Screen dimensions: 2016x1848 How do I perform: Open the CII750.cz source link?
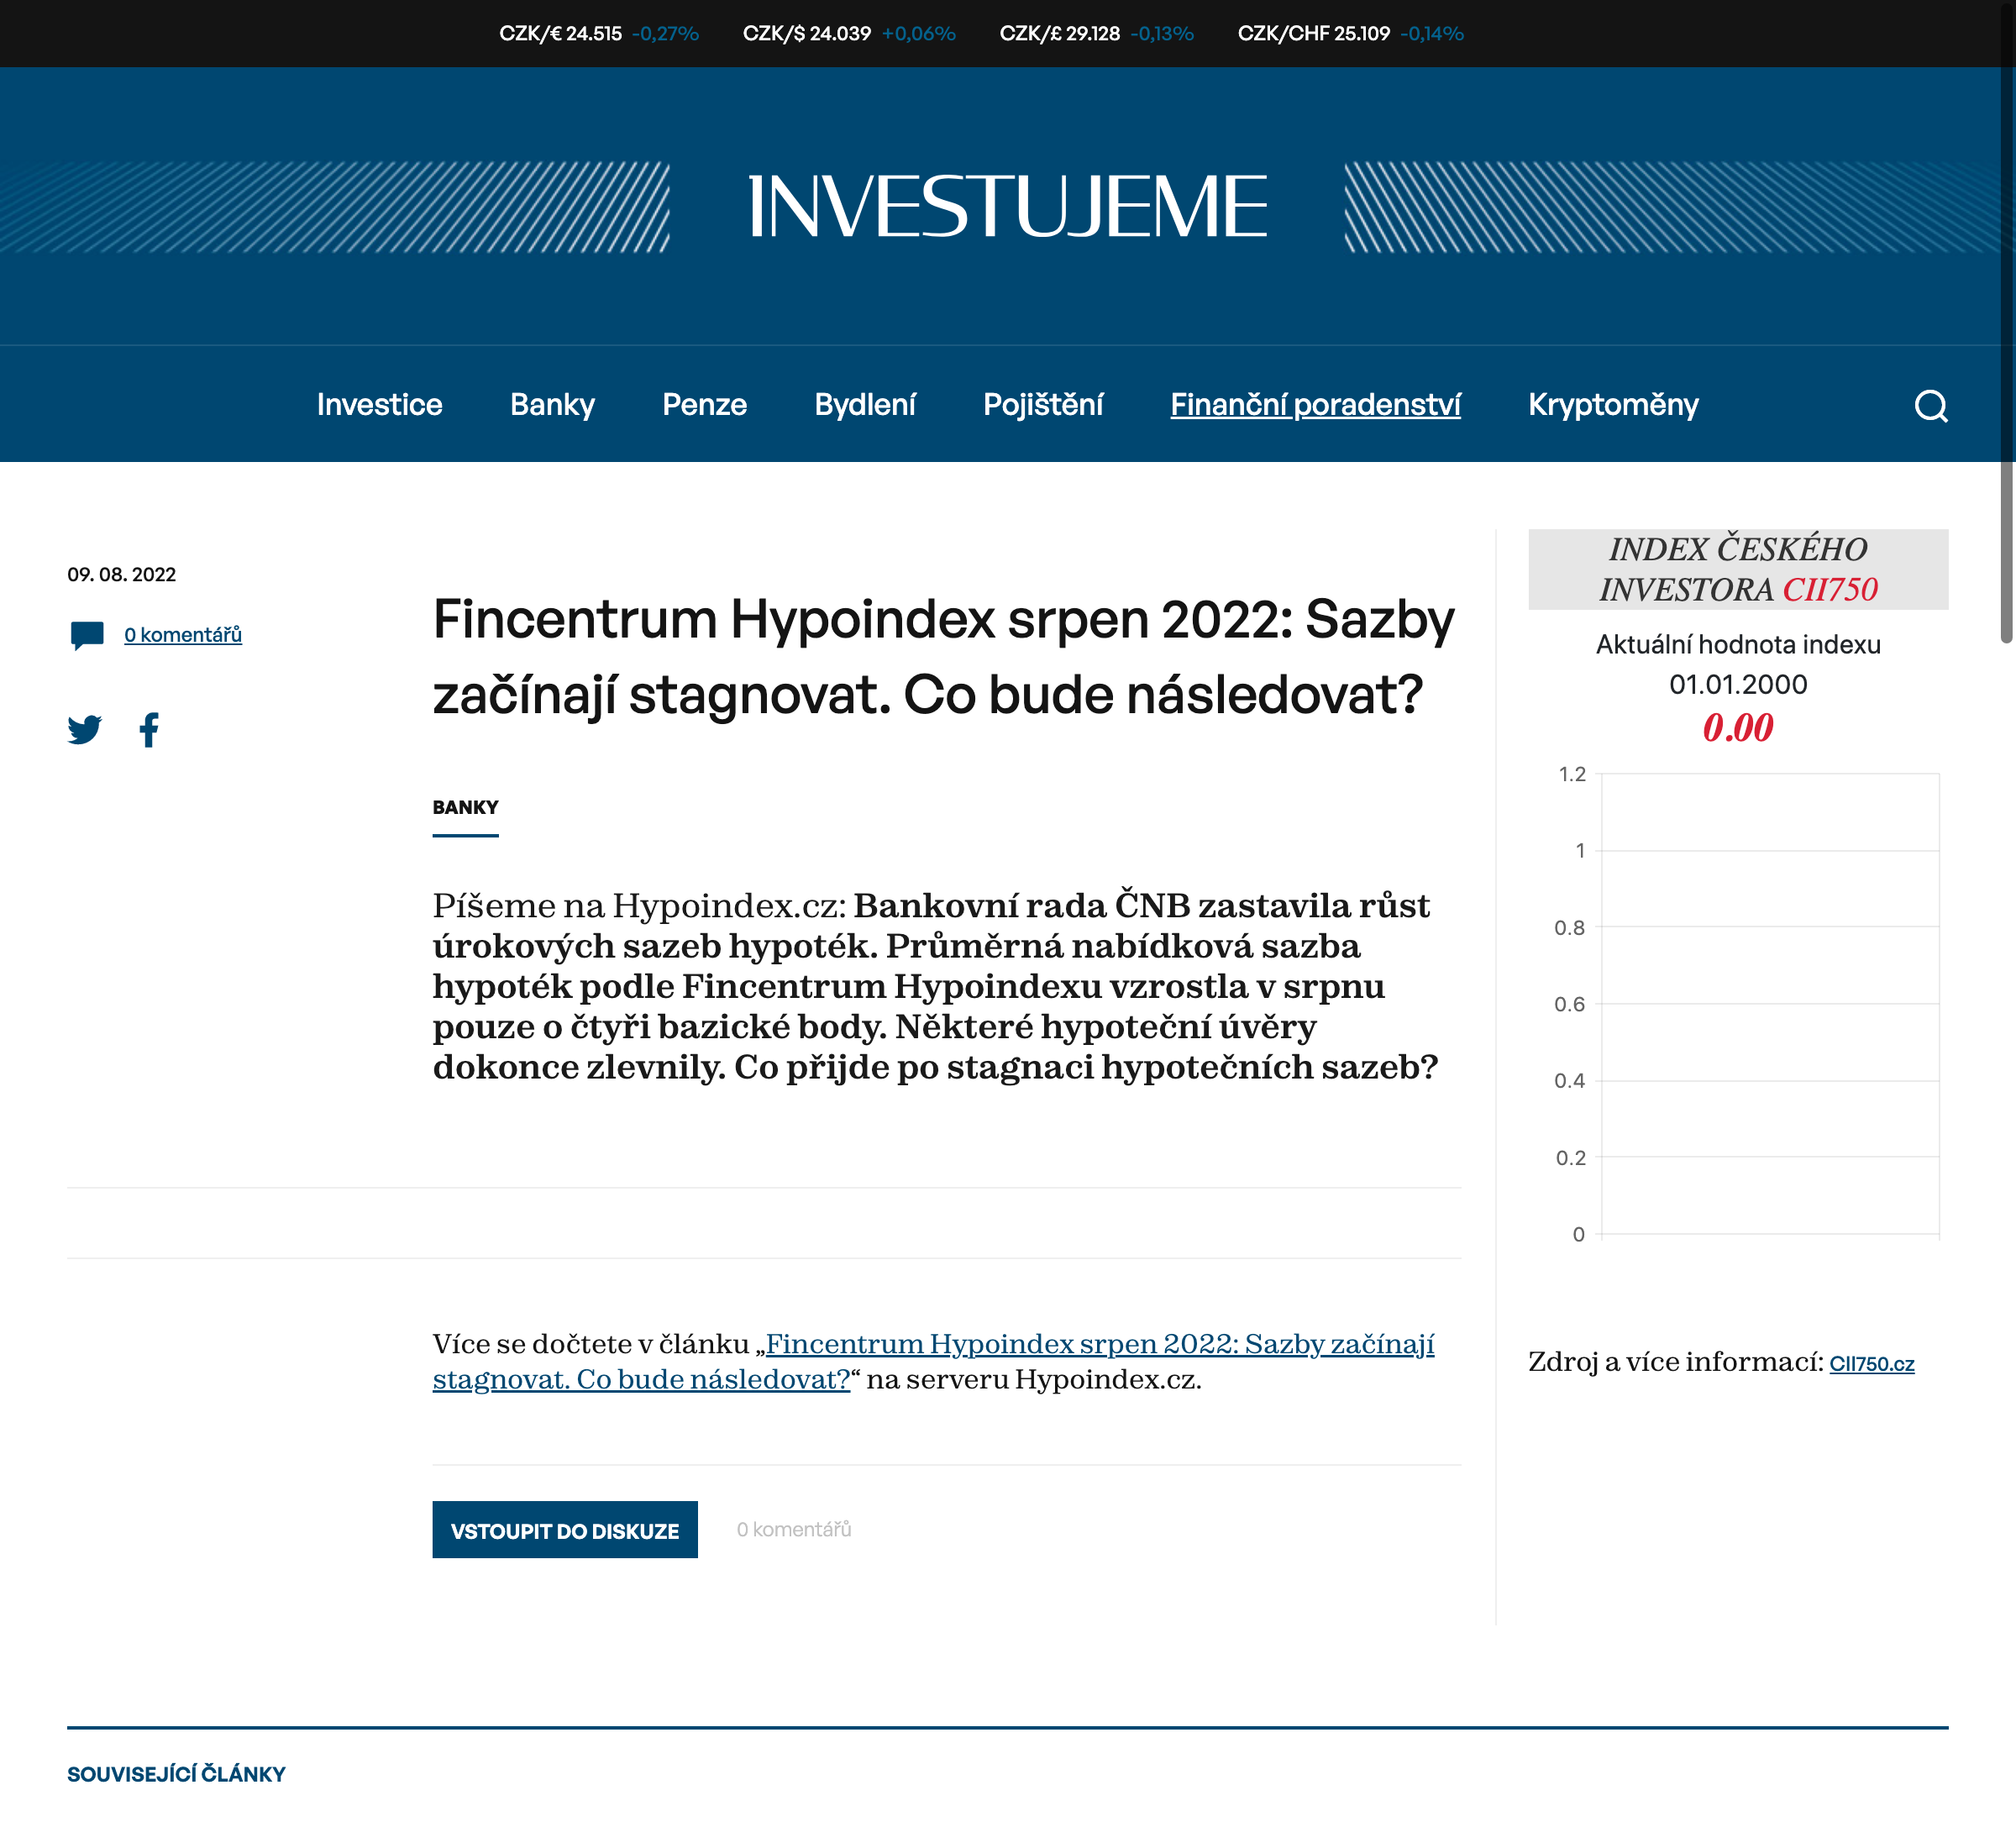tap(1872, 1363)
